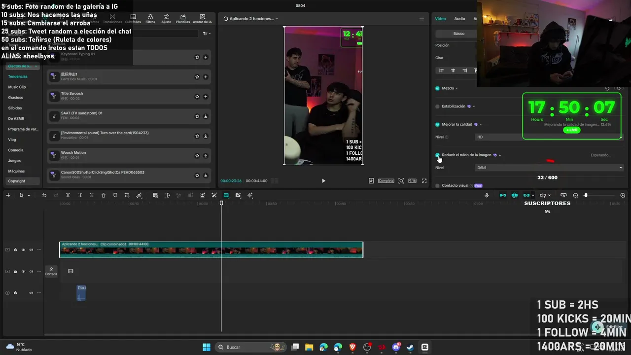This screenshot has height=355, width=631.
Task: Uncheck the Mezcla checkbox
Action: [x=437, y=88]
